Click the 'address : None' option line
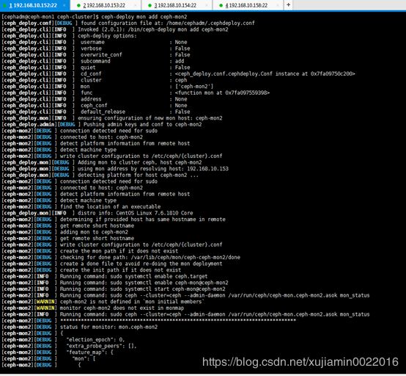This screenshot has height=376, width=406. point(95,99)
